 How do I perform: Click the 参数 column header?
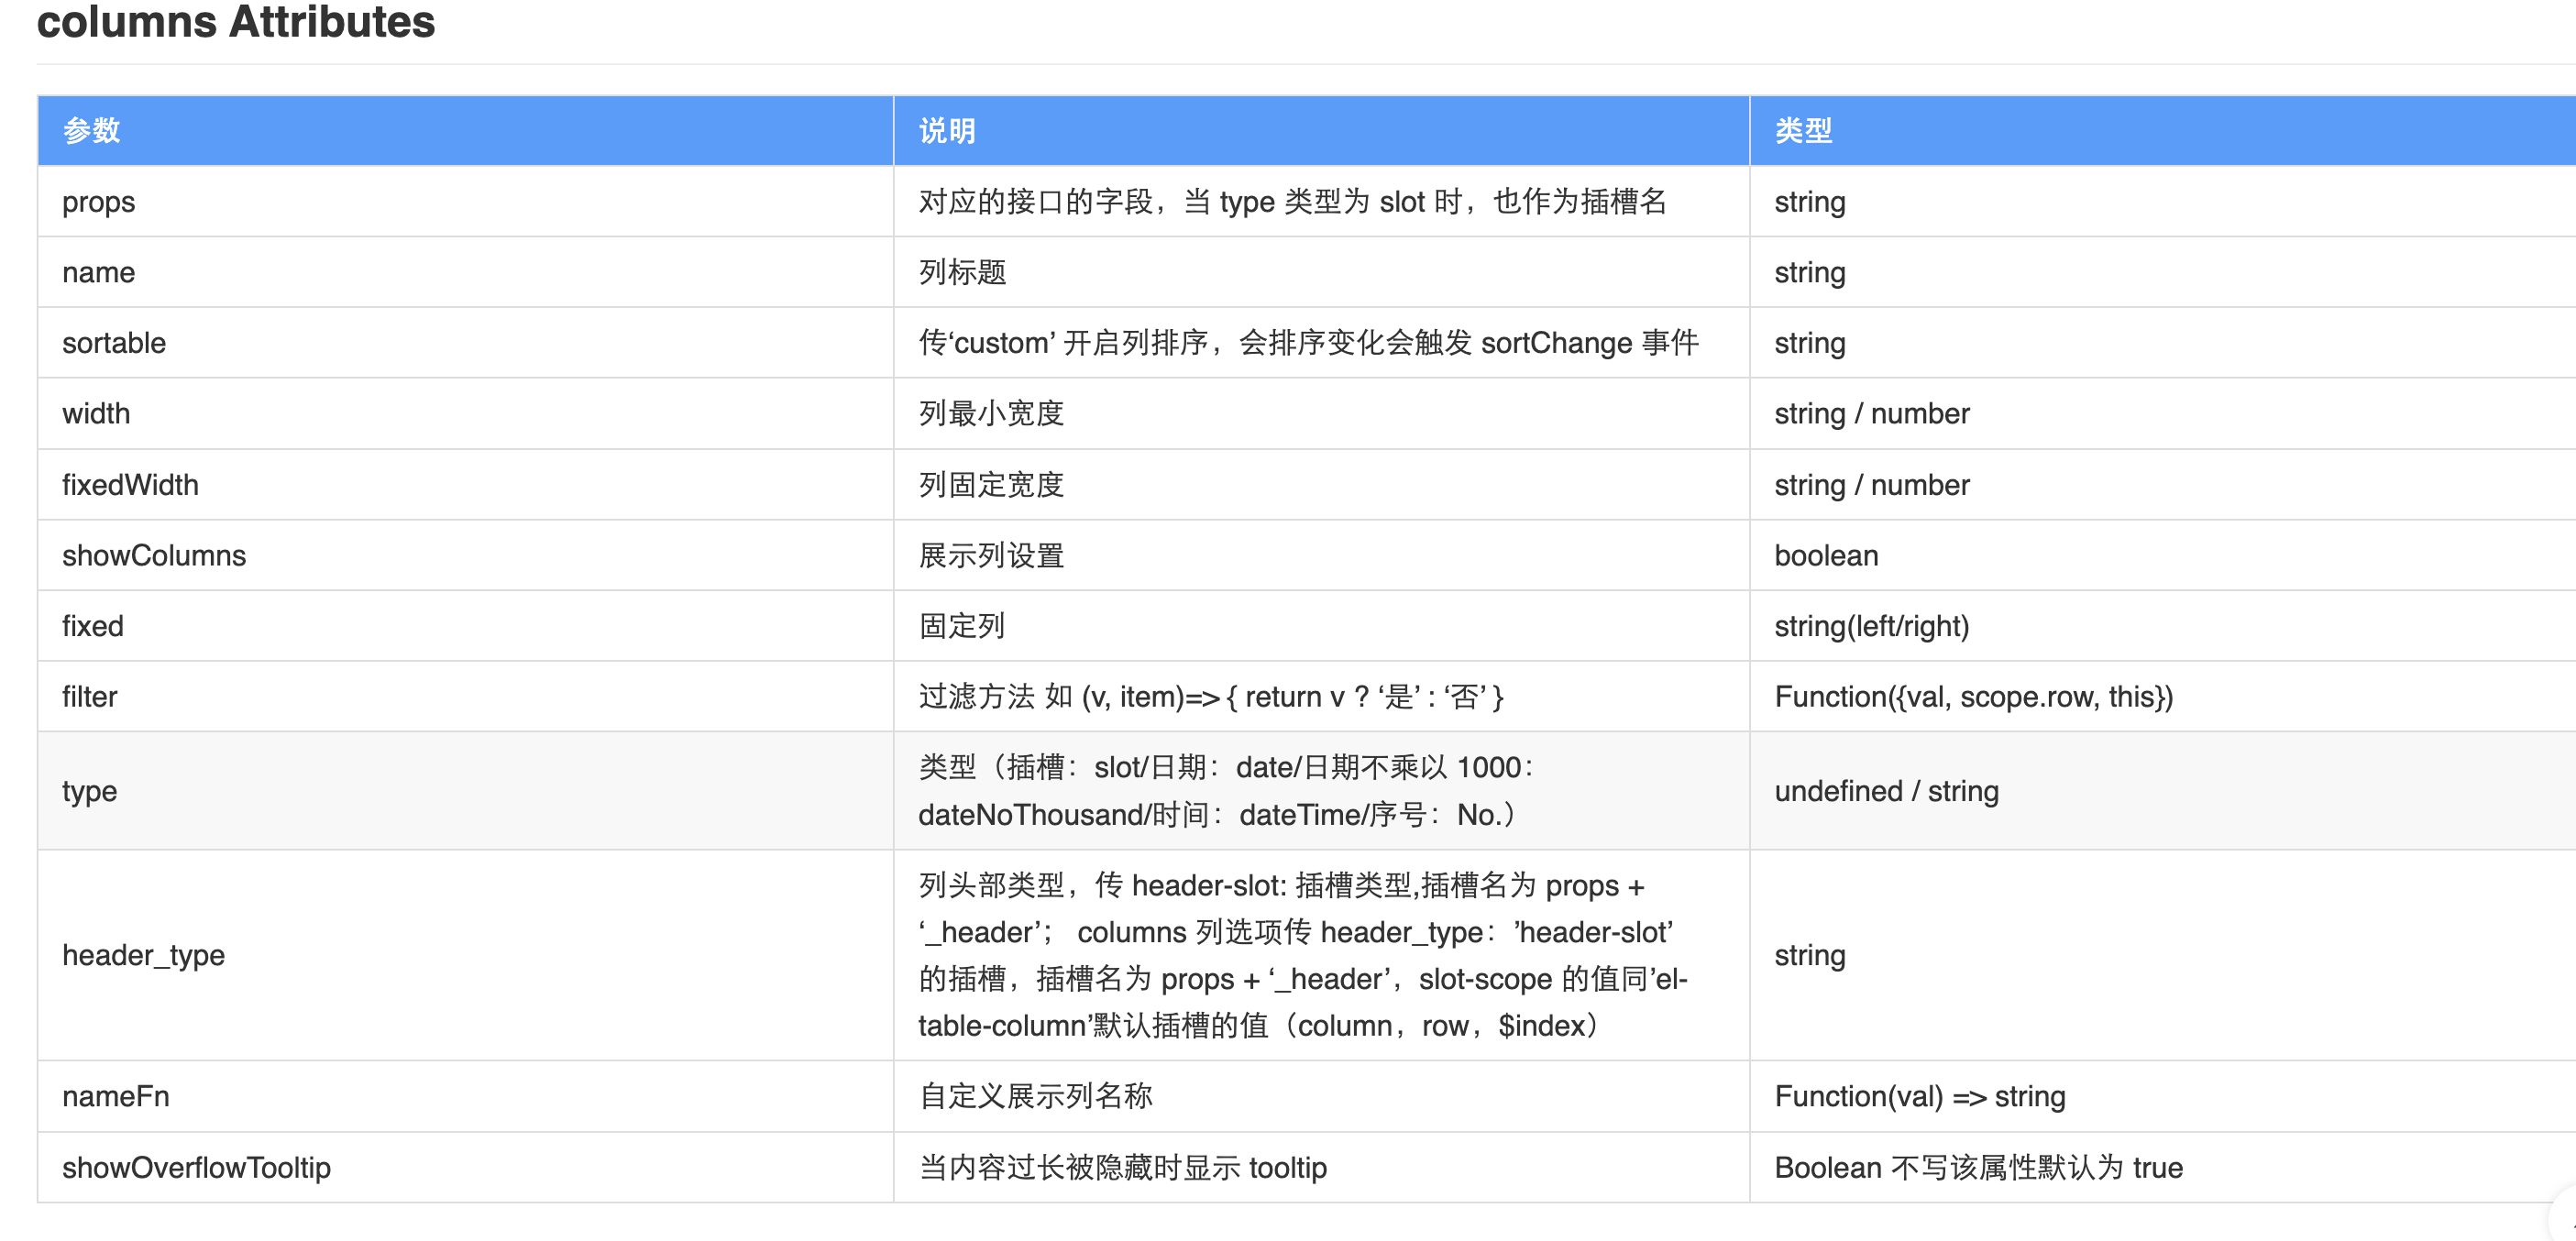465,131
